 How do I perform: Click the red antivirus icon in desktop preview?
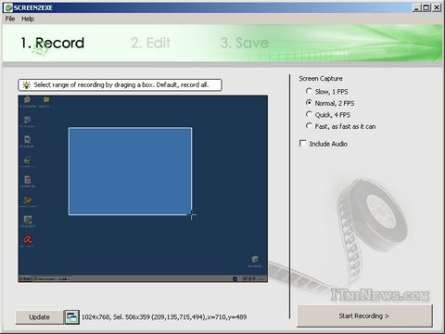28,239
